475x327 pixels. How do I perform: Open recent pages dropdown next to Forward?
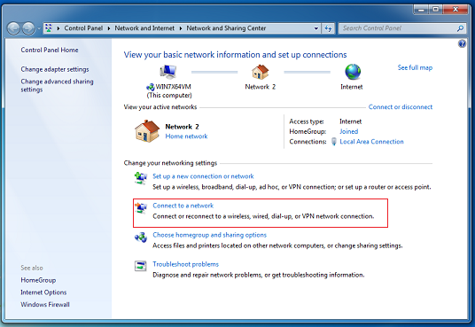[39, 28]
